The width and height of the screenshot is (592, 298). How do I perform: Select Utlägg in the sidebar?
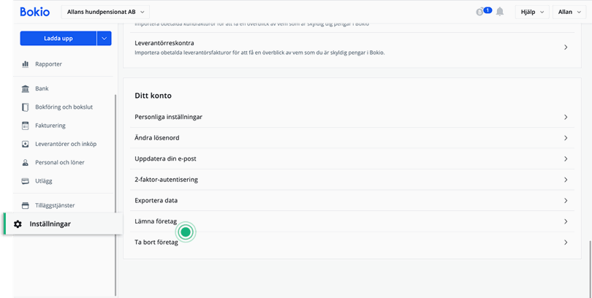[x=44, y=180]
